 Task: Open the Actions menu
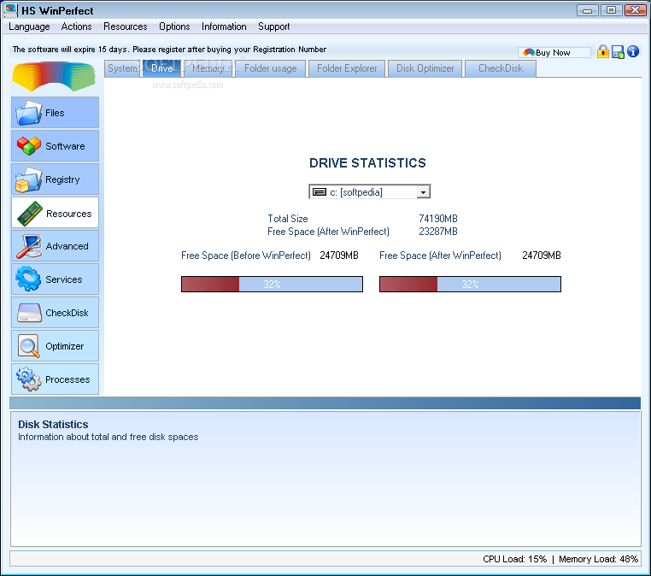(76, 26)
